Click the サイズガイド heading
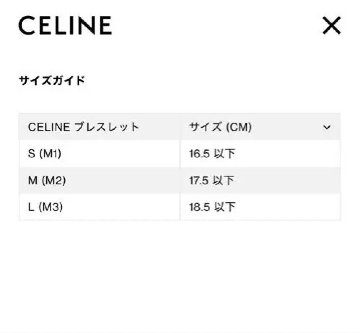 tap(52, 79)
